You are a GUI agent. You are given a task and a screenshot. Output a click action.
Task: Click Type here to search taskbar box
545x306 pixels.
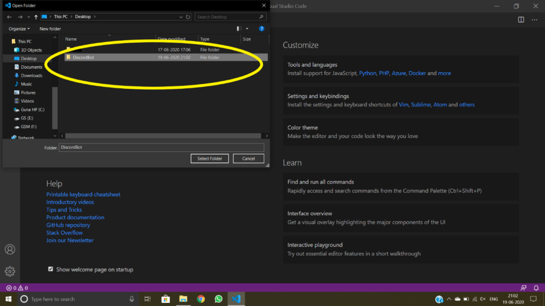[77, 299]
